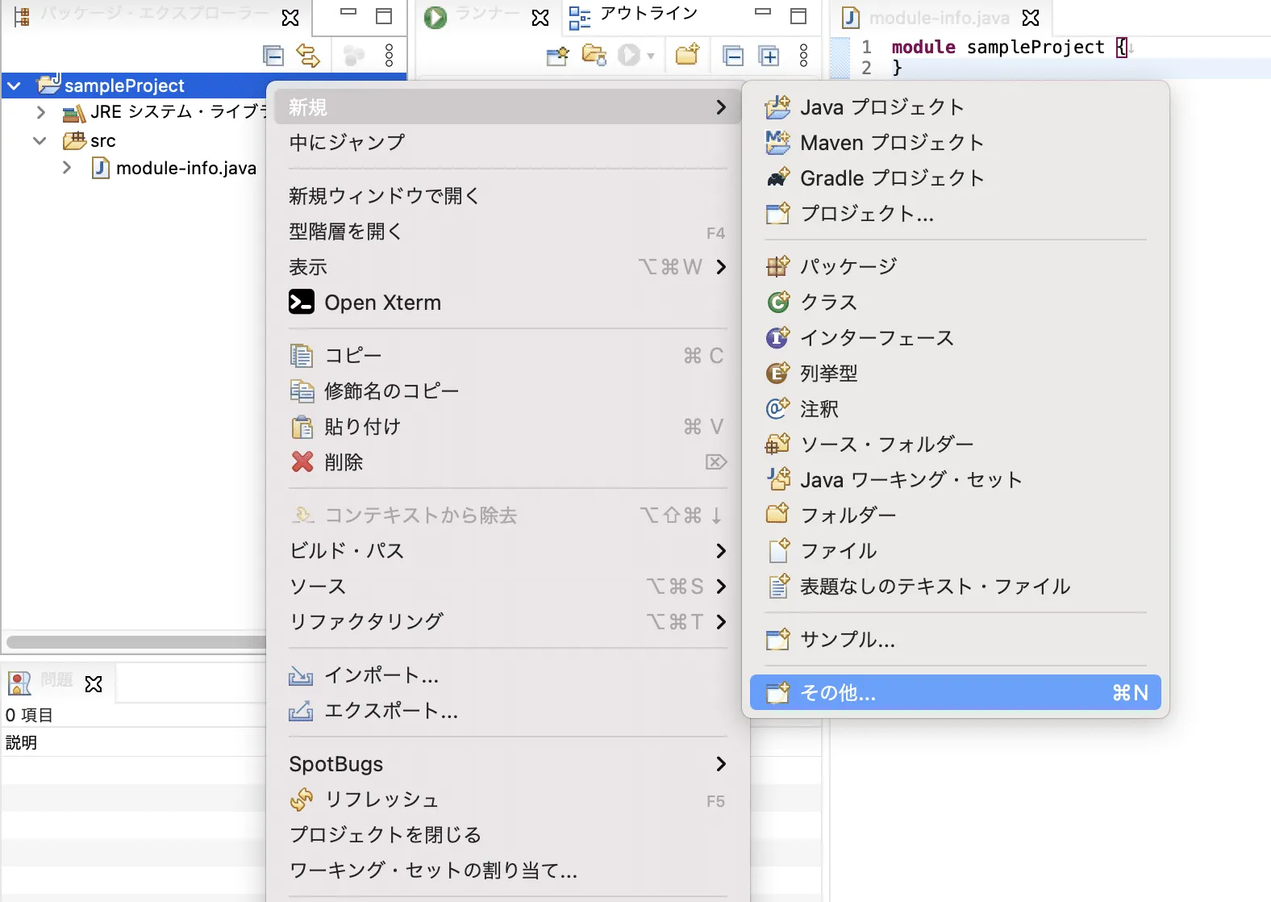The image size is (1271, 902).
Task: Open ビルド・パス submenu arrow
Action: coord(721,551)
